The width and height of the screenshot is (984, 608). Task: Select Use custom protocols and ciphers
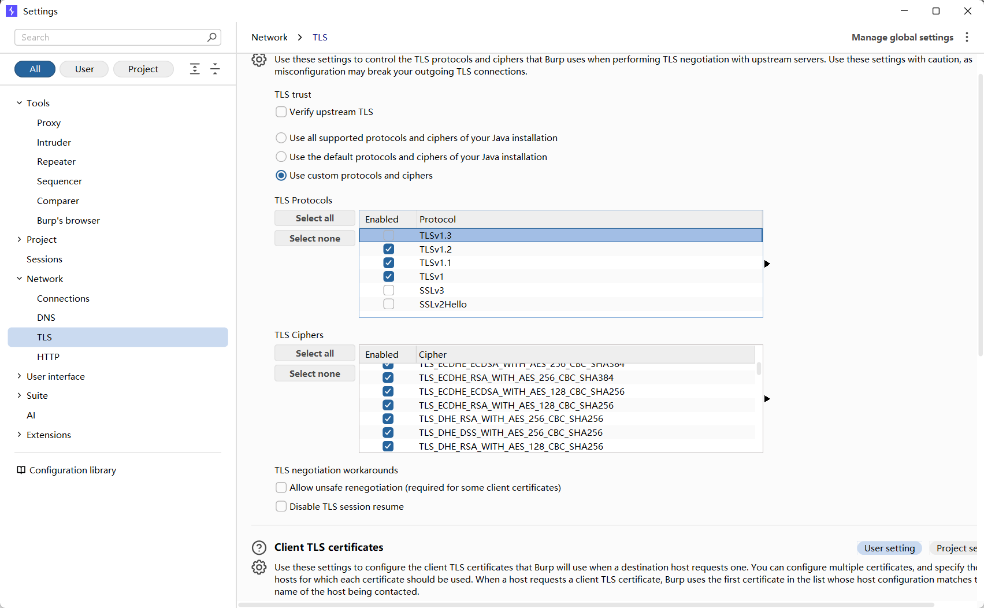[281, 175]
